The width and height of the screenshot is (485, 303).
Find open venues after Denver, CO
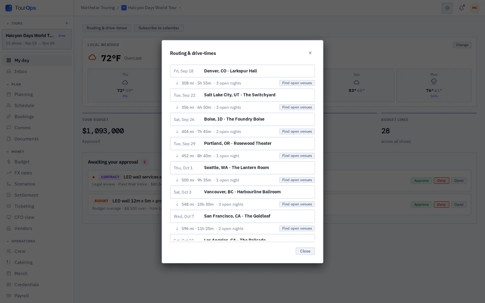[297, 83]
